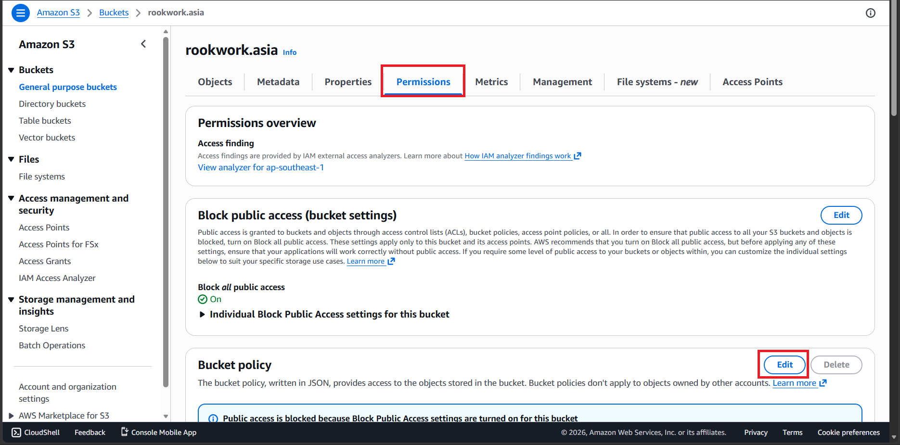Switch to the Metadata tab

[278, 82]
